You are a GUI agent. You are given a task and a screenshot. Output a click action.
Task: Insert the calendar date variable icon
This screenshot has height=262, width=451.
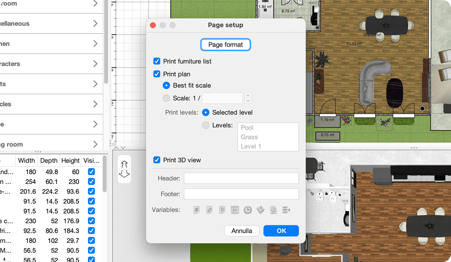click(x=235, y=210)
